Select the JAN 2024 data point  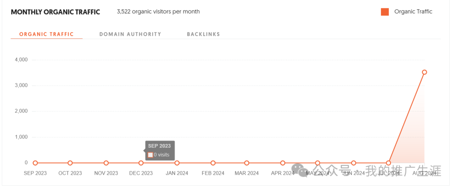[x=177, y=163]
